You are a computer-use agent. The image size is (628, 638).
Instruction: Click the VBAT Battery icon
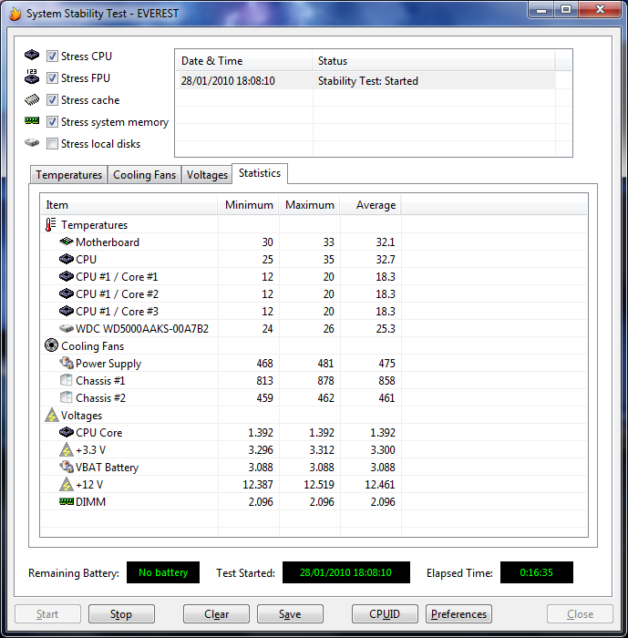click(x=66, y=468)
